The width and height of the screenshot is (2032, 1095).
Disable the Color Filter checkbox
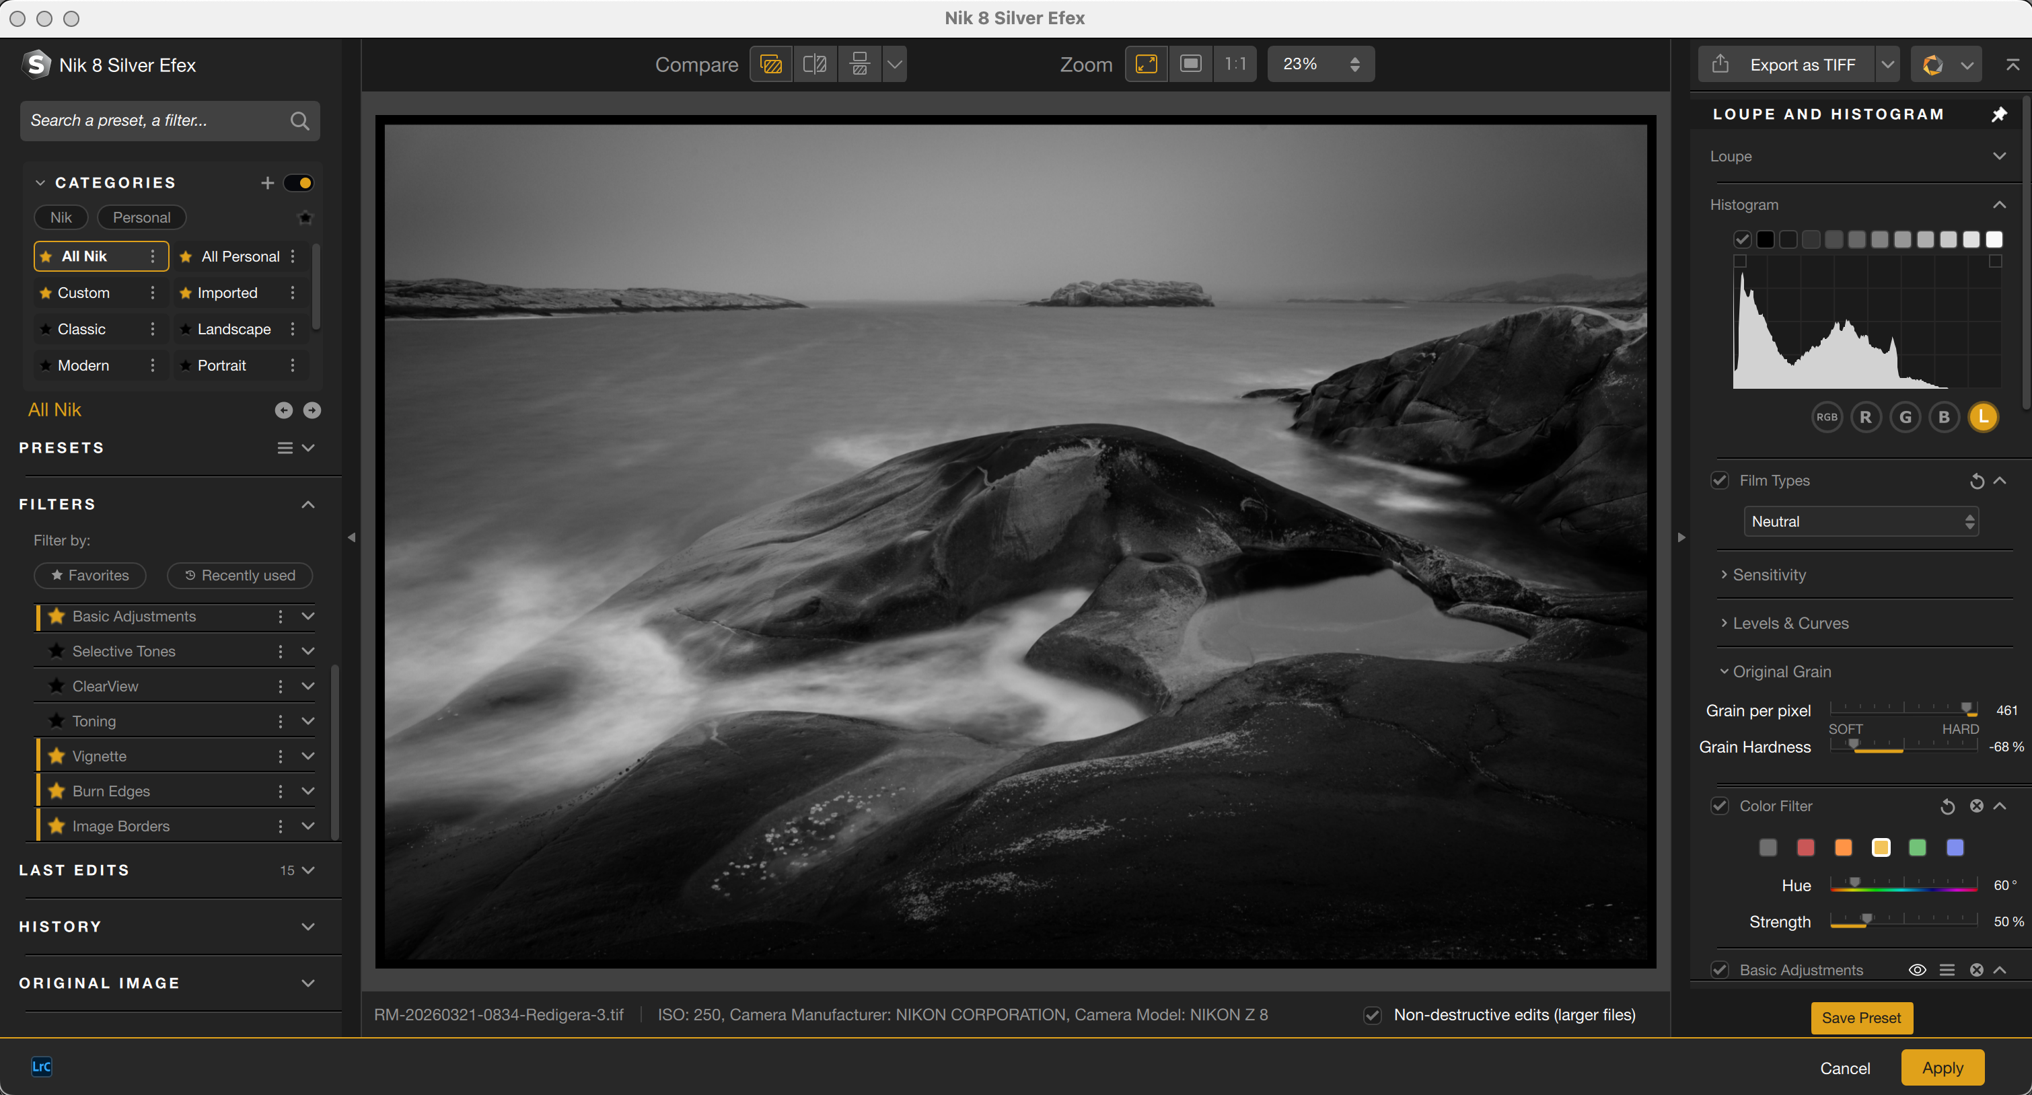(1720, 806)
